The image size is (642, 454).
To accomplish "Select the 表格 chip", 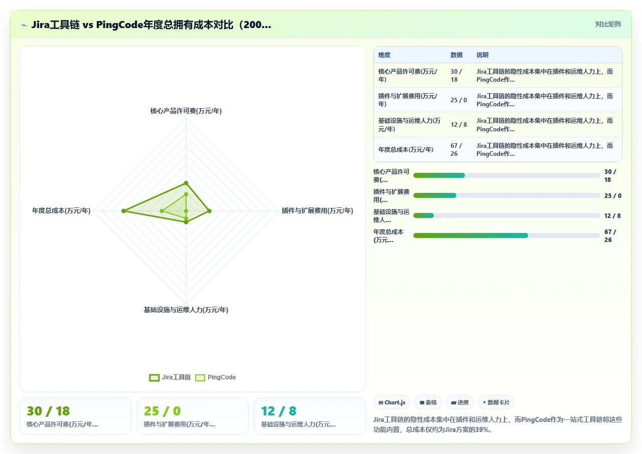I will [428, 402].
